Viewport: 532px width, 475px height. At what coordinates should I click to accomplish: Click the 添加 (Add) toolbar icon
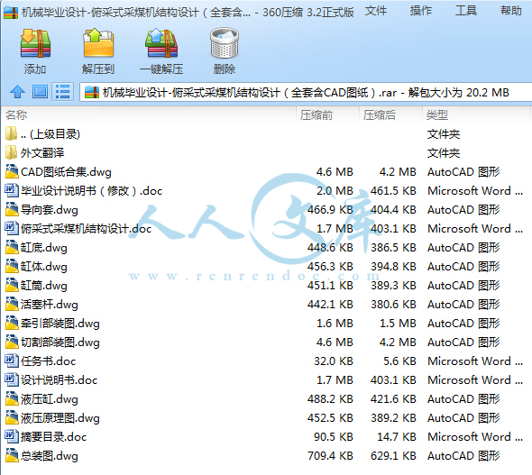click(x=35, y=43)
